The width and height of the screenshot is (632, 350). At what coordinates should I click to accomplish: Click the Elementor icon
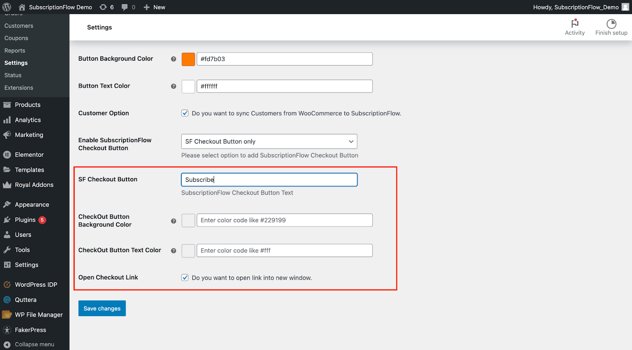point(7,155)
